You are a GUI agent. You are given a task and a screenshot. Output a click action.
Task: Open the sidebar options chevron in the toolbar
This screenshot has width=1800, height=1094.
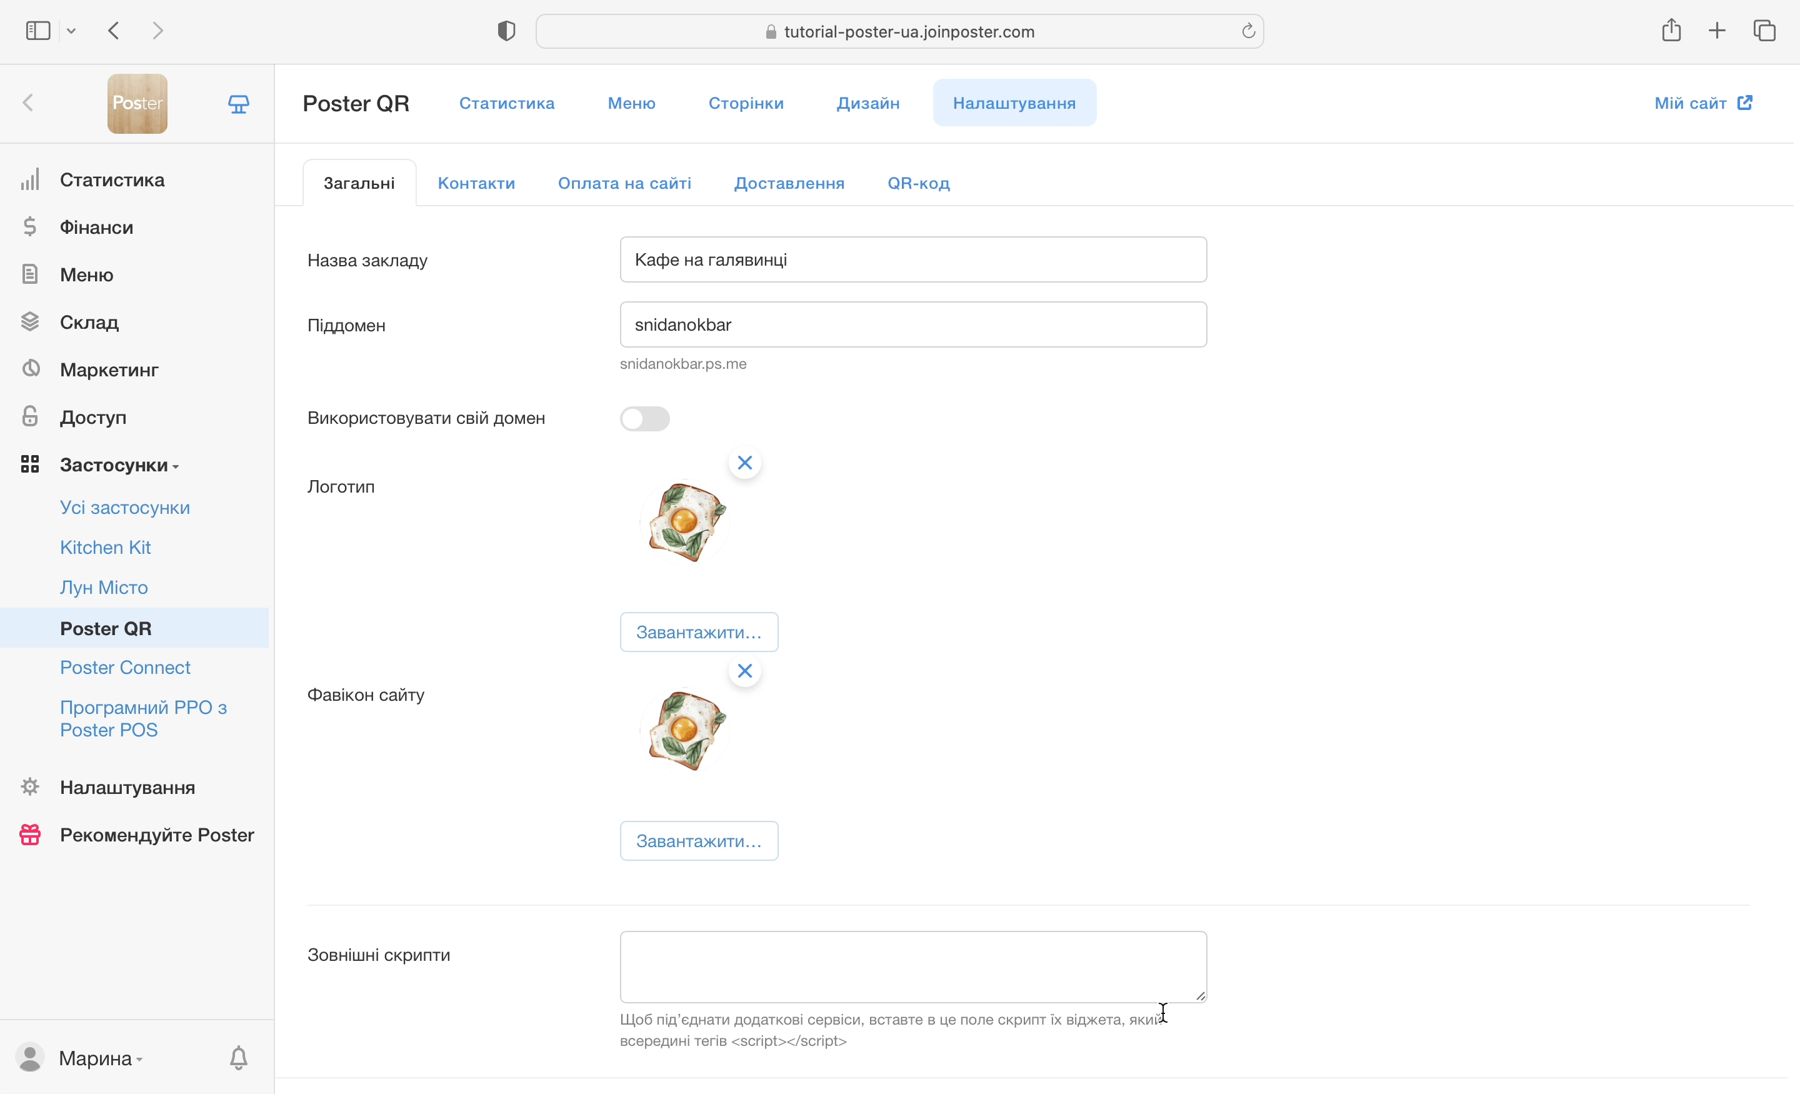pyautogui.click(x=71, y=31)
